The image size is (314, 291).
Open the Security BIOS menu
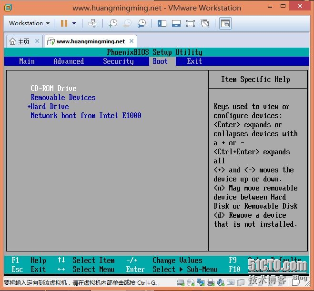pos(118,61)
